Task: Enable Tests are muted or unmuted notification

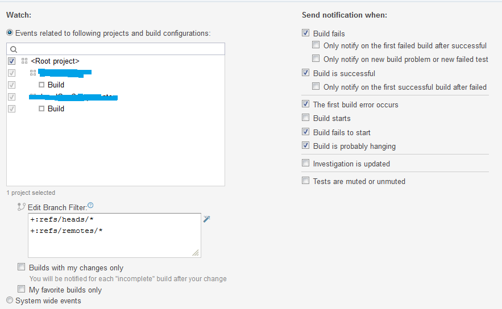Action: pyautogui.click(x=306, y=181)
